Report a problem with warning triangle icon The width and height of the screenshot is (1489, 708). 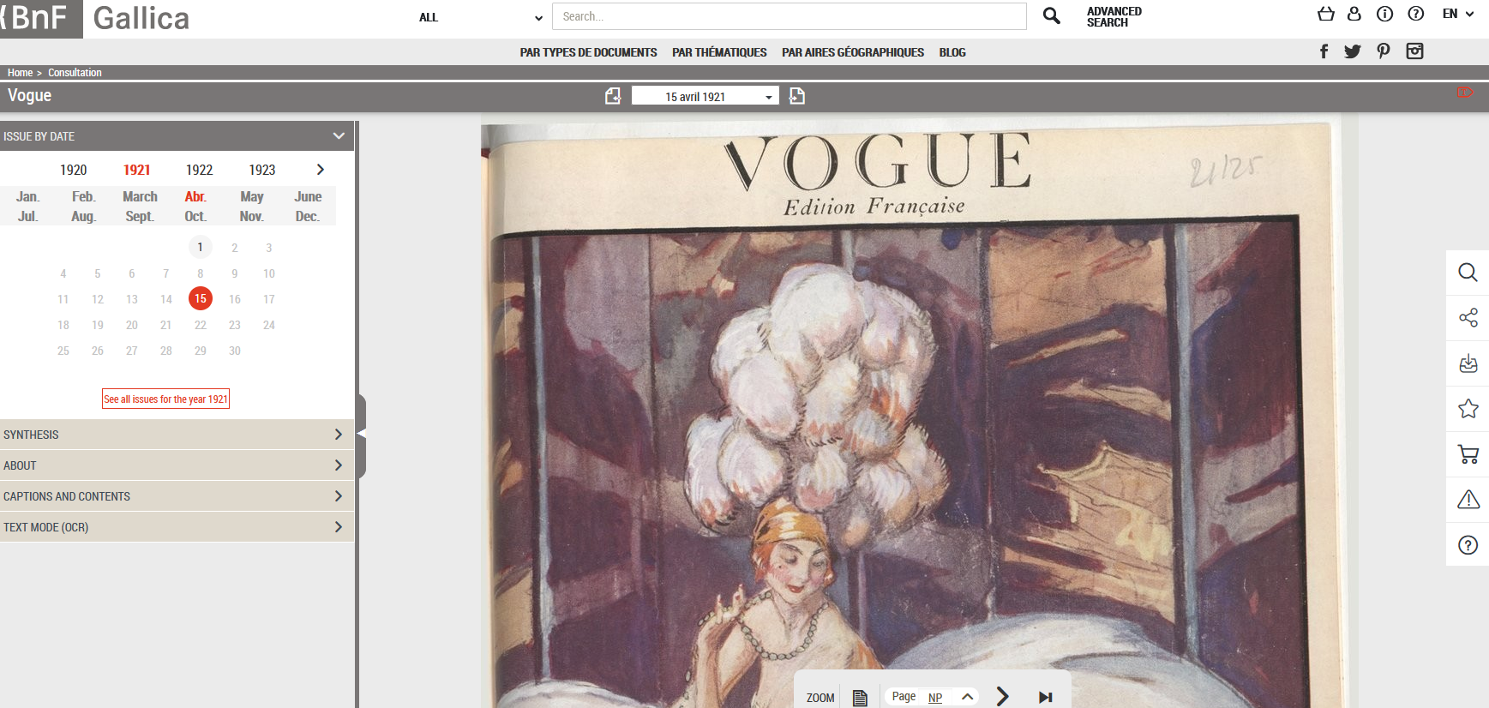pos(1468,500)
